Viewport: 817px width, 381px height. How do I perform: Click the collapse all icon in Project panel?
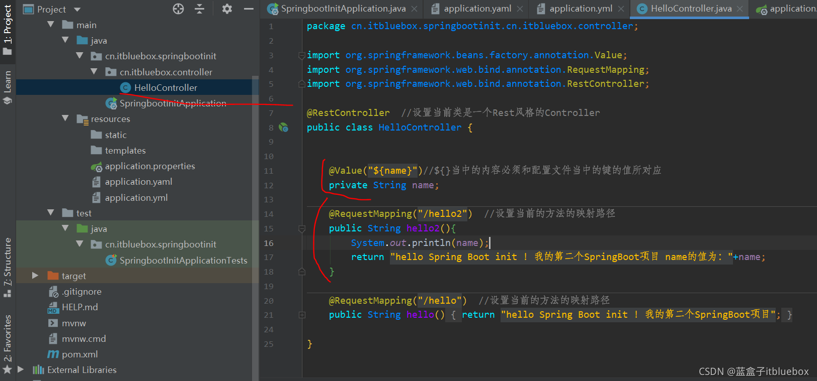[200, 9]
